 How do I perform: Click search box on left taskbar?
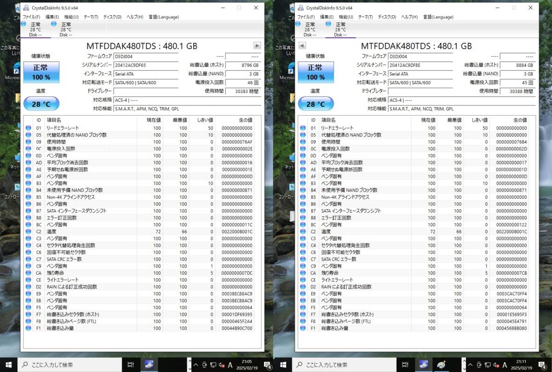pos(69,365)
